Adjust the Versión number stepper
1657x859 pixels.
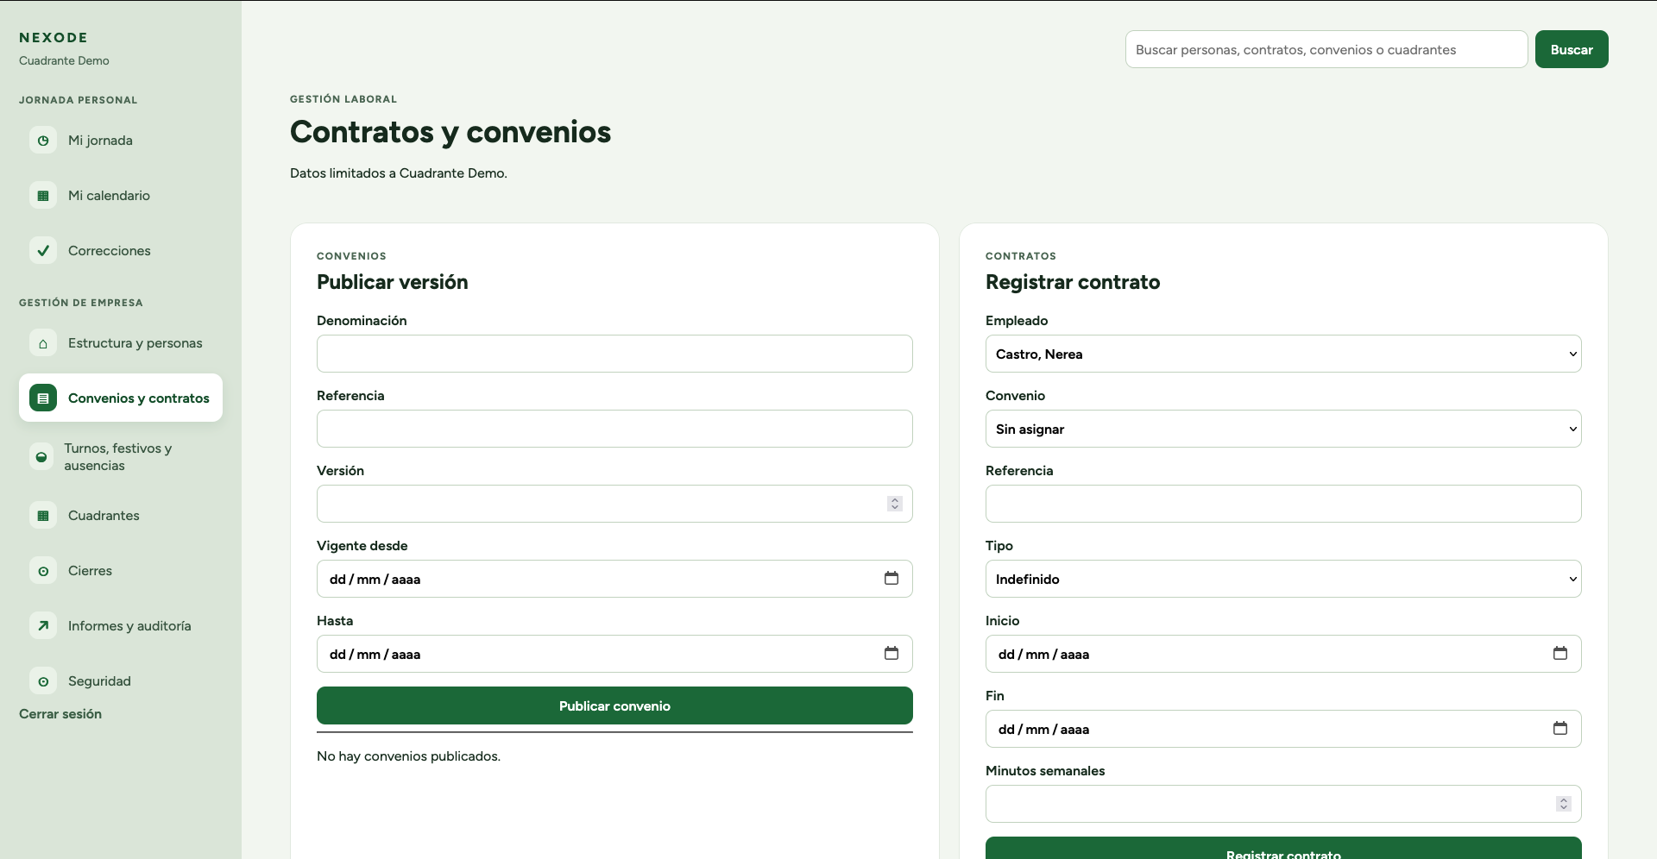[895, 504]
